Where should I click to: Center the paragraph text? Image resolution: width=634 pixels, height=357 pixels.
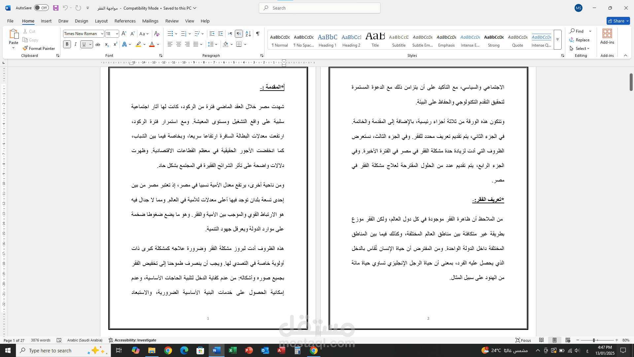pyautogui.click(x=179, y=44)
